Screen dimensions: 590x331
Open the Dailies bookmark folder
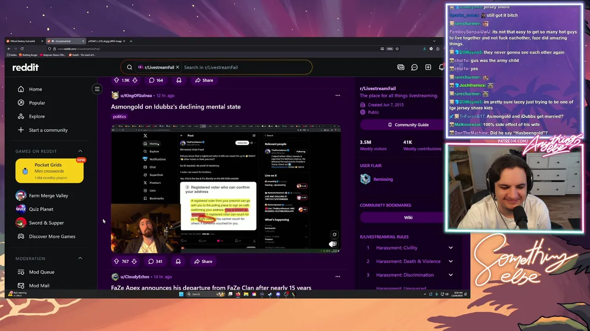(x=12, y=55)
